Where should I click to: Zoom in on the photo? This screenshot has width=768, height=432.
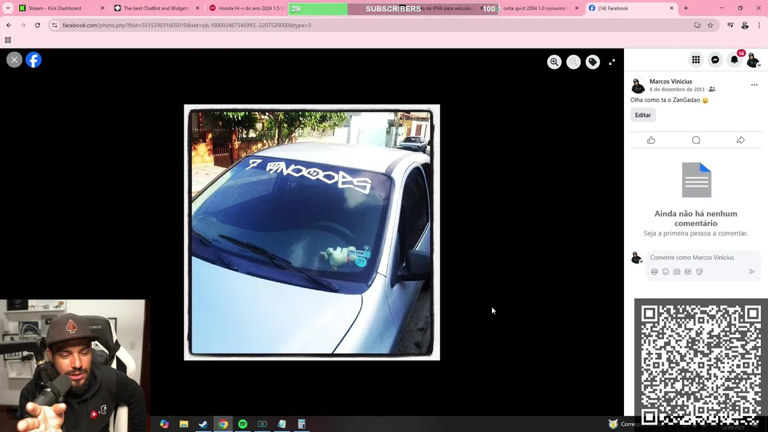point(554,62)
